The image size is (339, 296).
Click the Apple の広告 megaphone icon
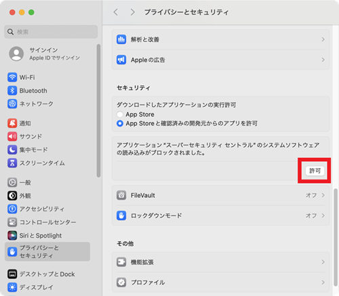pos(121,60)
